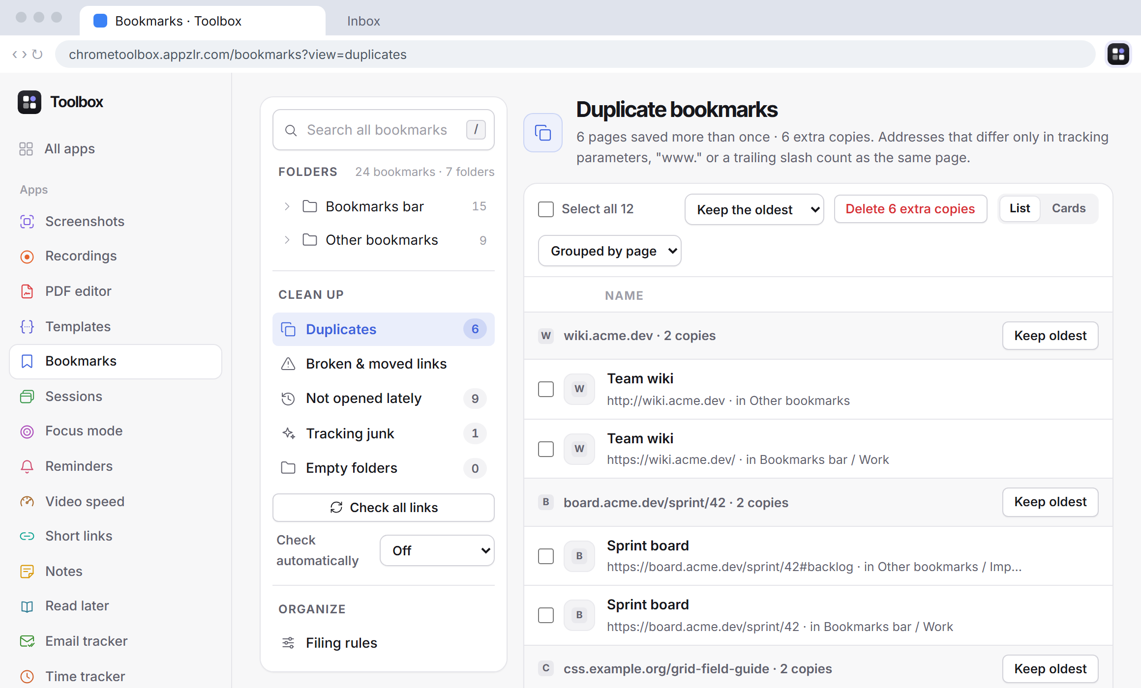Click the Toolbox logo icon in sidebar
The height and width of the screenshot is (688, 1141).
(x=30, y=102)
